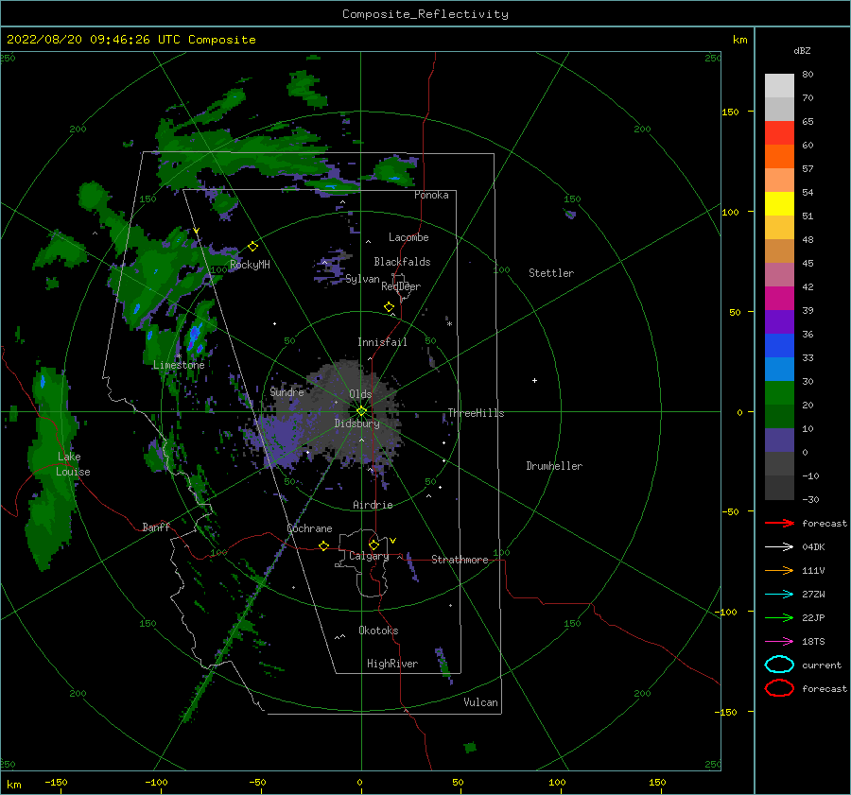This screenshot has width=851, height=795.
Task: Click the orange 111V arrow icon
Action: click(779, 570)
